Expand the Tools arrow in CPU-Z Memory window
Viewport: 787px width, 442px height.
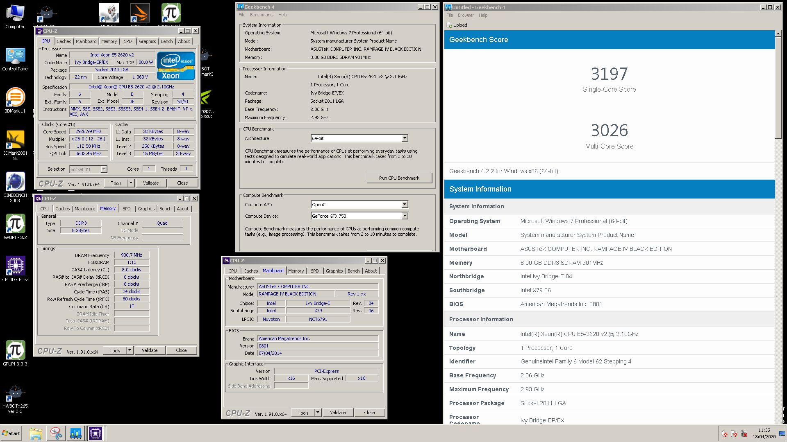(x=130, y=350)
